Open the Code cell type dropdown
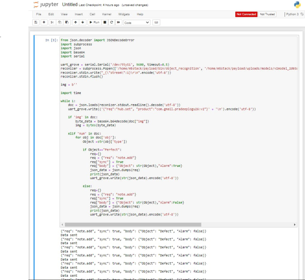 tap(137, 22)
